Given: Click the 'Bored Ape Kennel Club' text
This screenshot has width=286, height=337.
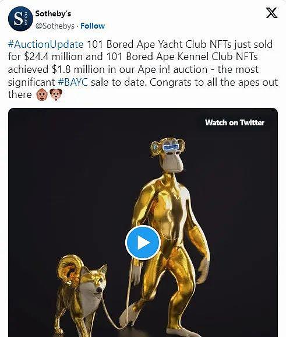Looking at the screenshot, I should click(x=181, y=57).
